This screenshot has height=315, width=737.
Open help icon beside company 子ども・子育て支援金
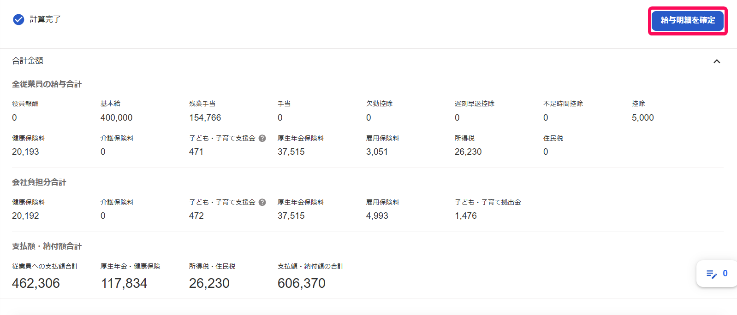pos(262,202)
